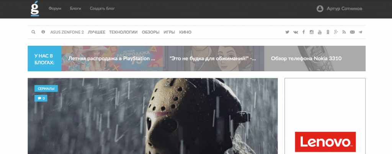Open the ТЕХНОЛОГИИ section
This screenshot has width=392, height=154.
(123, 32)
